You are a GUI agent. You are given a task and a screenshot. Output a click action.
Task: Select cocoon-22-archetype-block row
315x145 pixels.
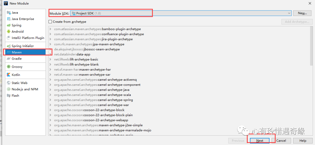[179, 110]
